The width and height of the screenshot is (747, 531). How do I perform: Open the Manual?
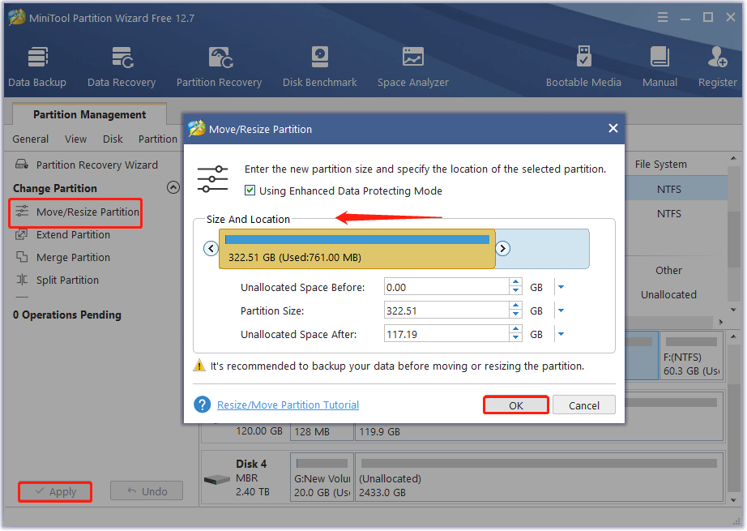tap(659, 66)
